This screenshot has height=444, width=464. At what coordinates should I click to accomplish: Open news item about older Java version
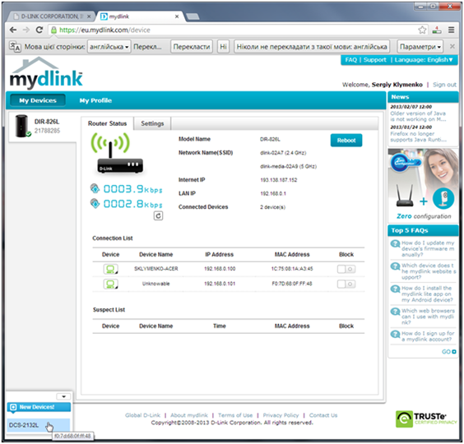(x=418, y=116)
